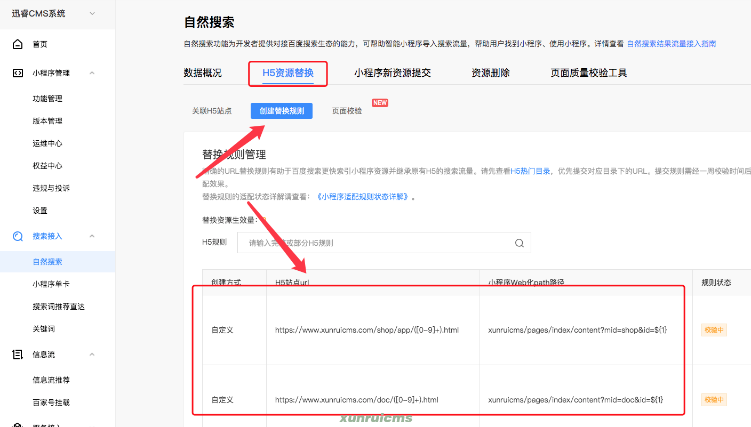The height and width of the screenshot is (427, 751).
Task: Open 百家号挂载 in the sidebar
Action: tap(51, 402)
